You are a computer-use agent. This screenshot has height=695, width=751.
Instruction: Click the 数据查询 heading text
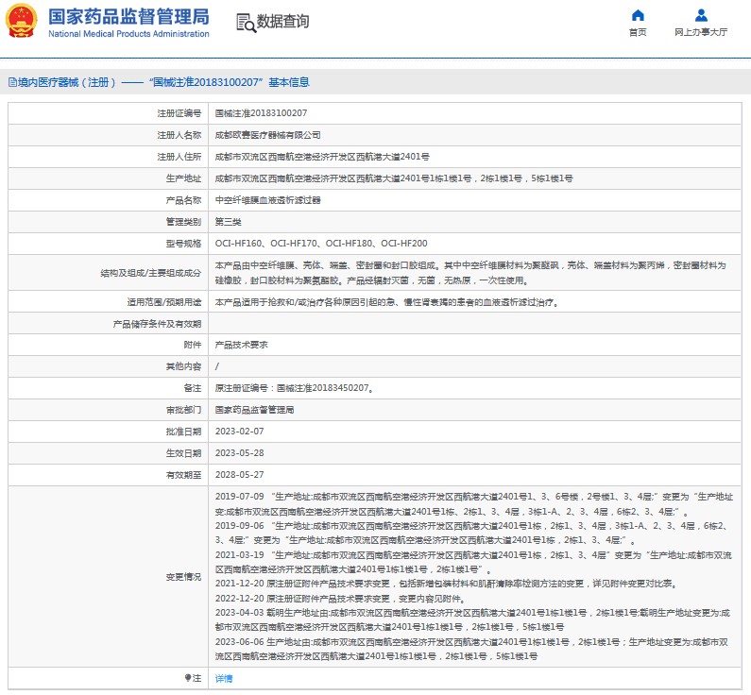pyautogui.click(x=283, y=22)
